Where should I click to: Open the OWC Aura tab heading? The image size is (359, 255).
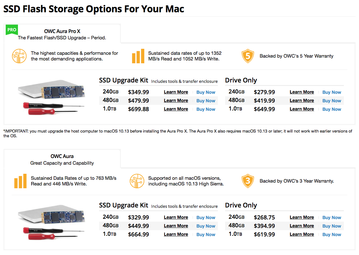(x=62, y=156)
